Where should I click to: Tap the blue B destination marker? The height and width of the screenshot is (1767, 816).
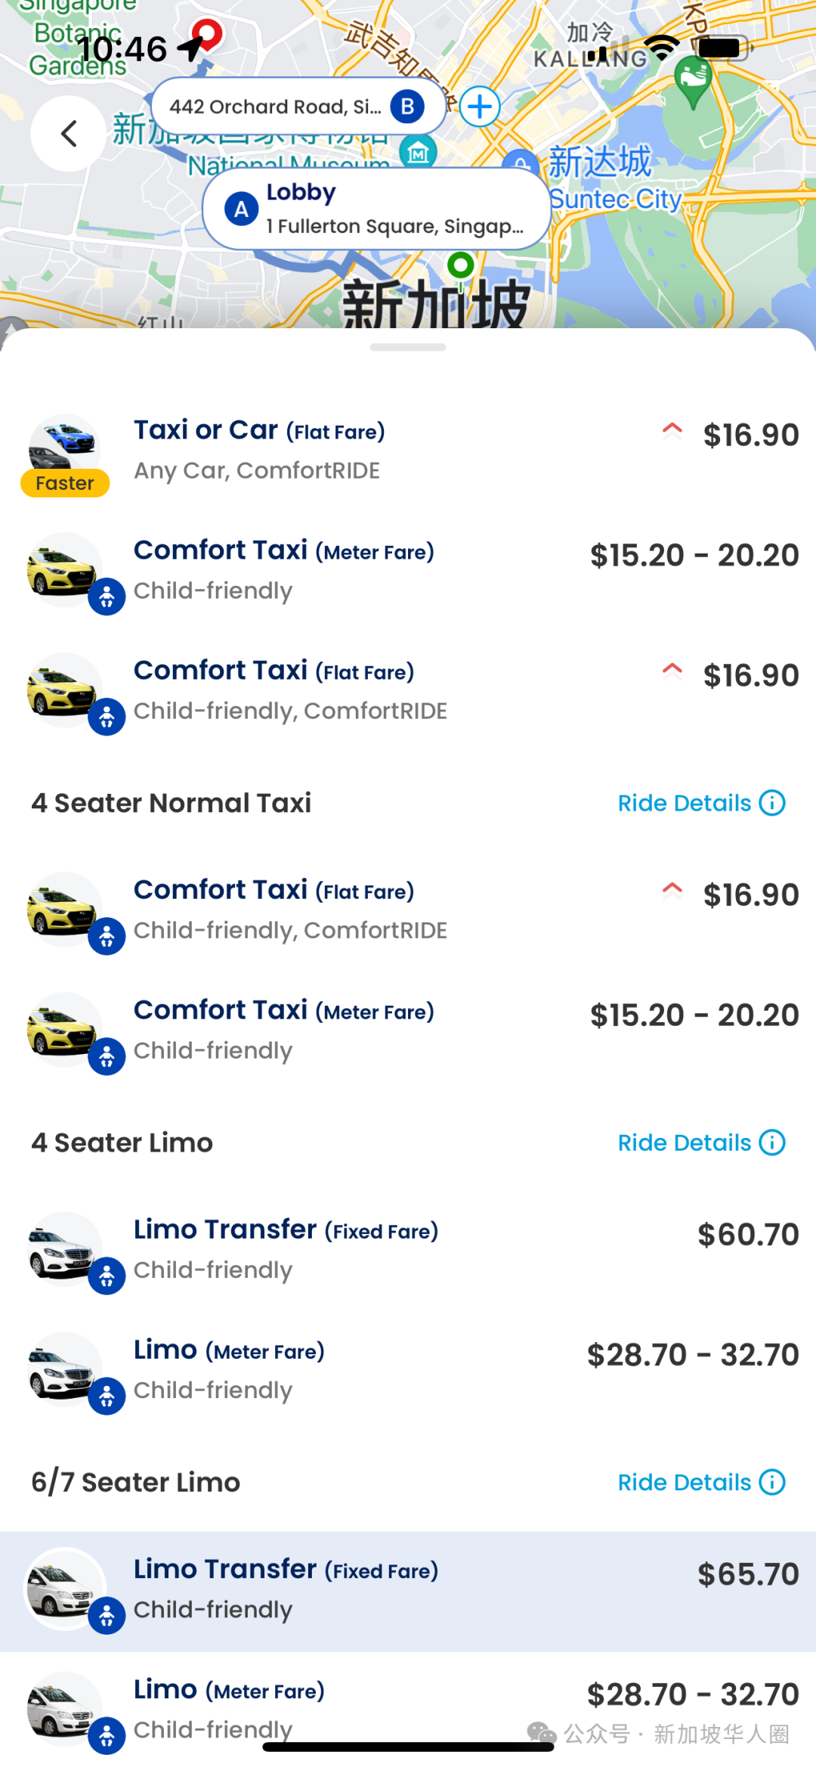click(407, 107)
